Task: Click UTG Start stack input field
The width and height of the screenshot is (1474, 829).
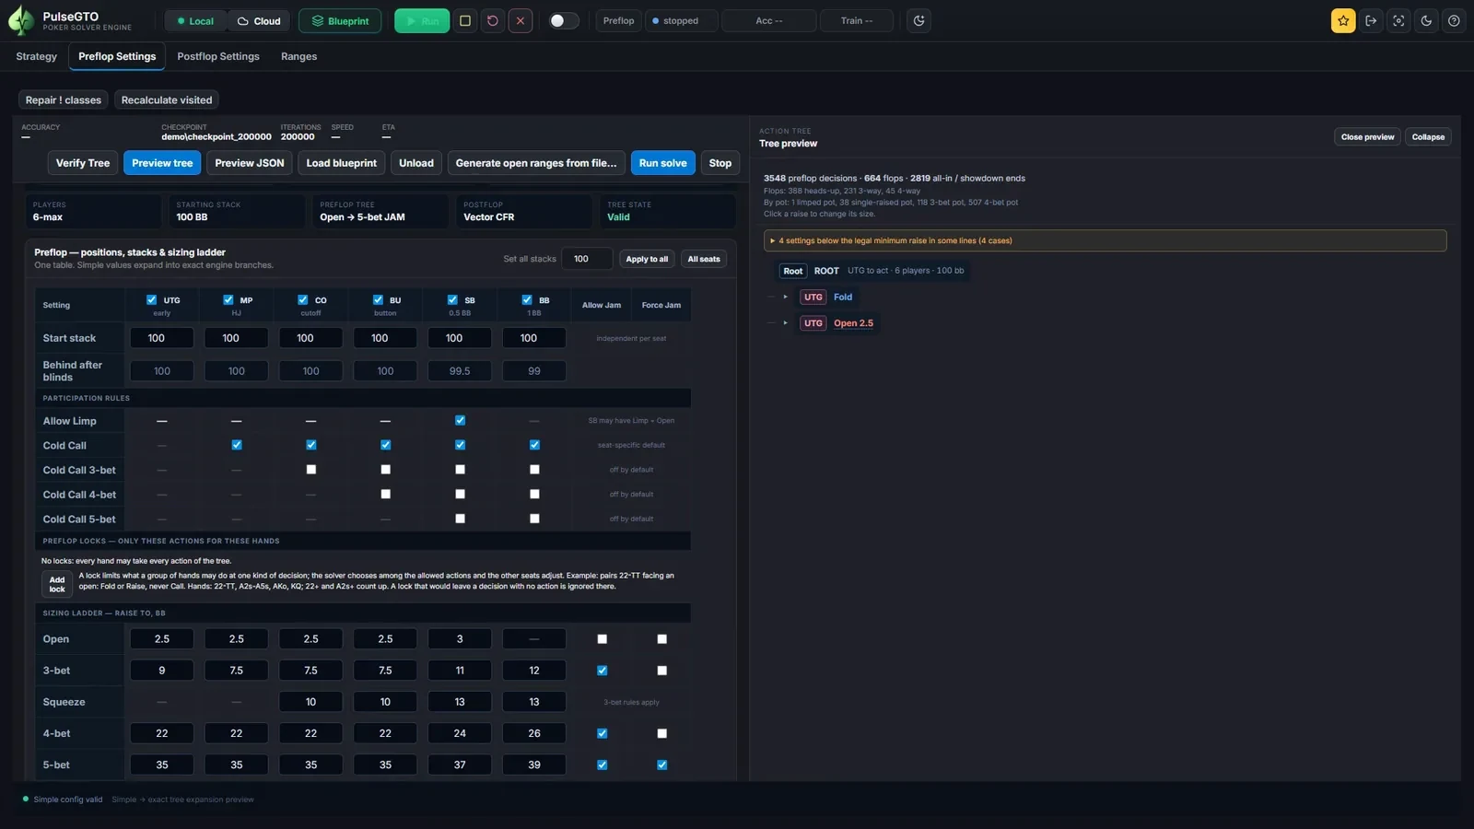Action: [162, 338]
